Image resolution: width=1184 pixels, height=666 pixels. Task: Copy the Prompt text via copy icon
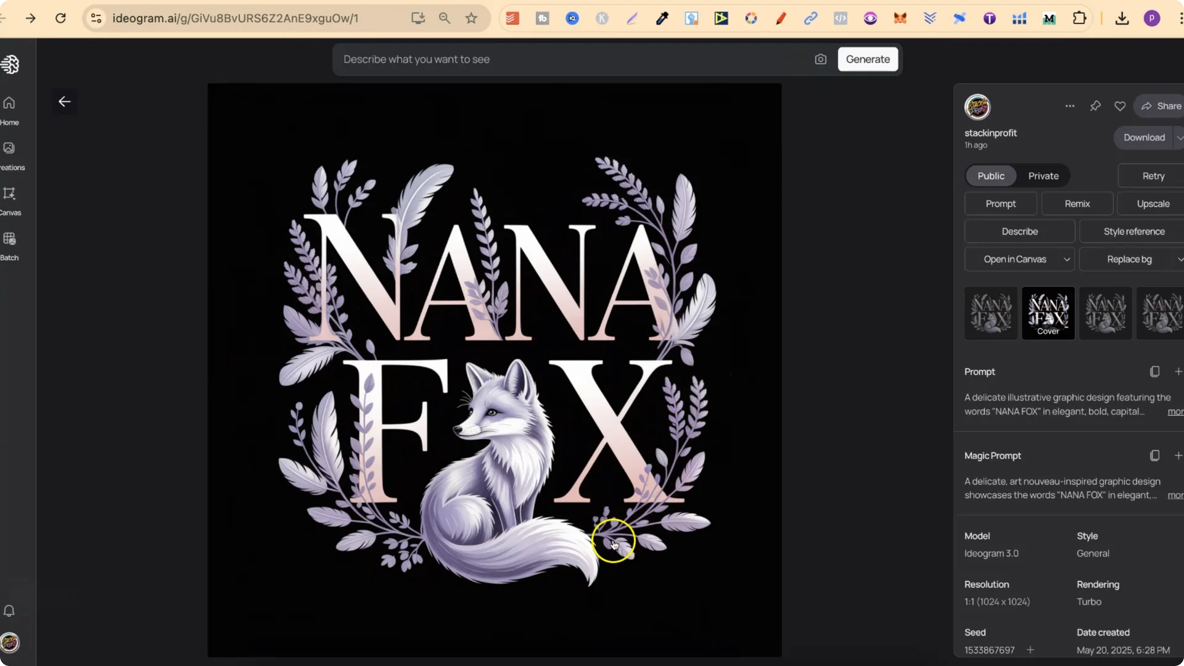1154,371
